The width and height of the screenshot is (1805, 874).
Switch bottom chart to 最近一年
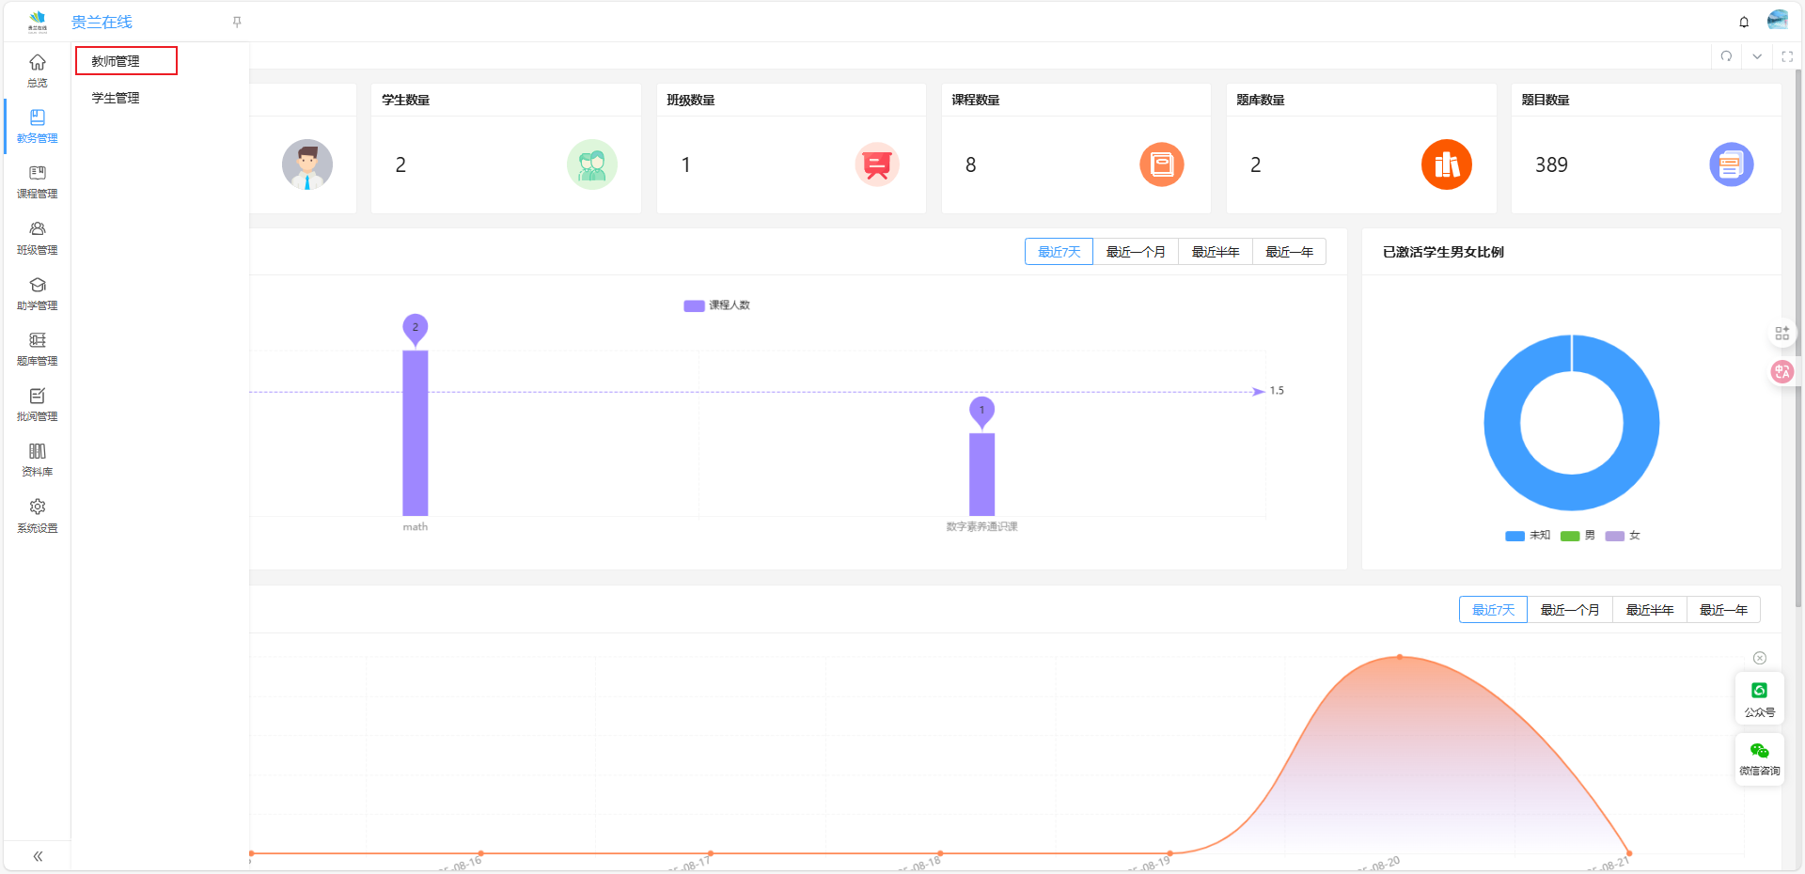pyautogui.click(x=1722, y=610)
